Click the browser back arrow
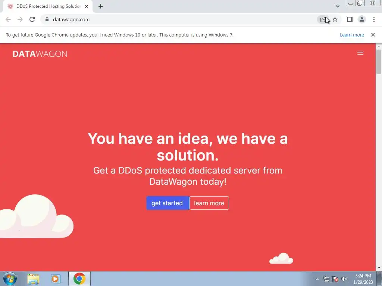Image resolution: width=382 pixels, height=286 pixels. [8, 19]
